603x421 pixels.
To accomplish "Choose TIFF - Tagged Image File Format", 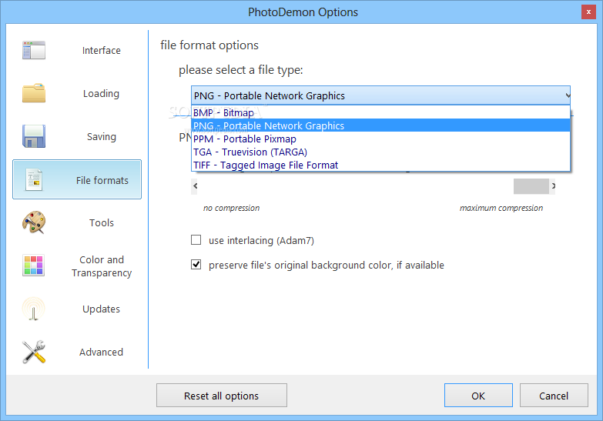I will (380, 165).
